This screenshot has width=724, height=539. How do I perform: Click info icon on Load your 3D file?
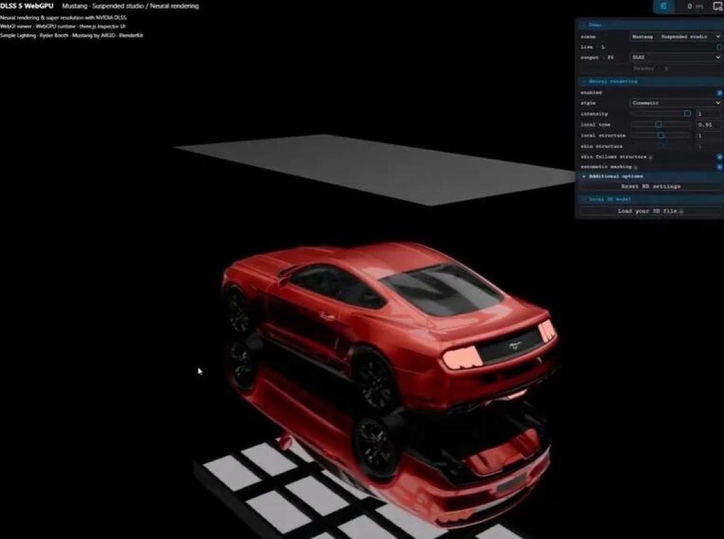681,211
